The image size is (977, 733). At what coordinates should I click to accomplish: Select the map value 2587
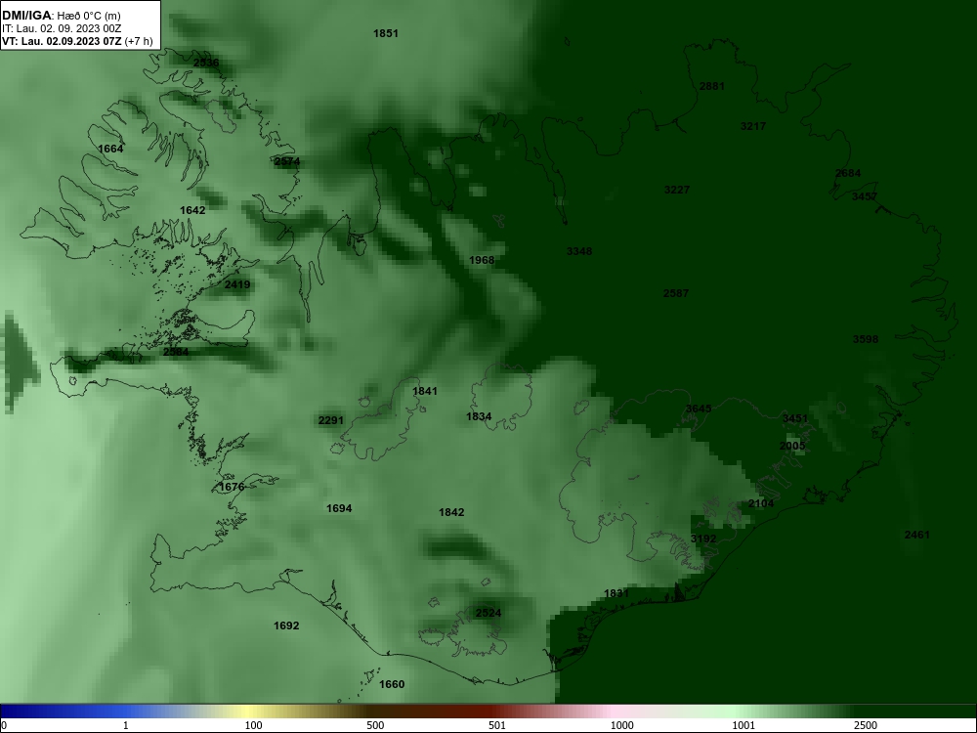click(x=676, y=293)
